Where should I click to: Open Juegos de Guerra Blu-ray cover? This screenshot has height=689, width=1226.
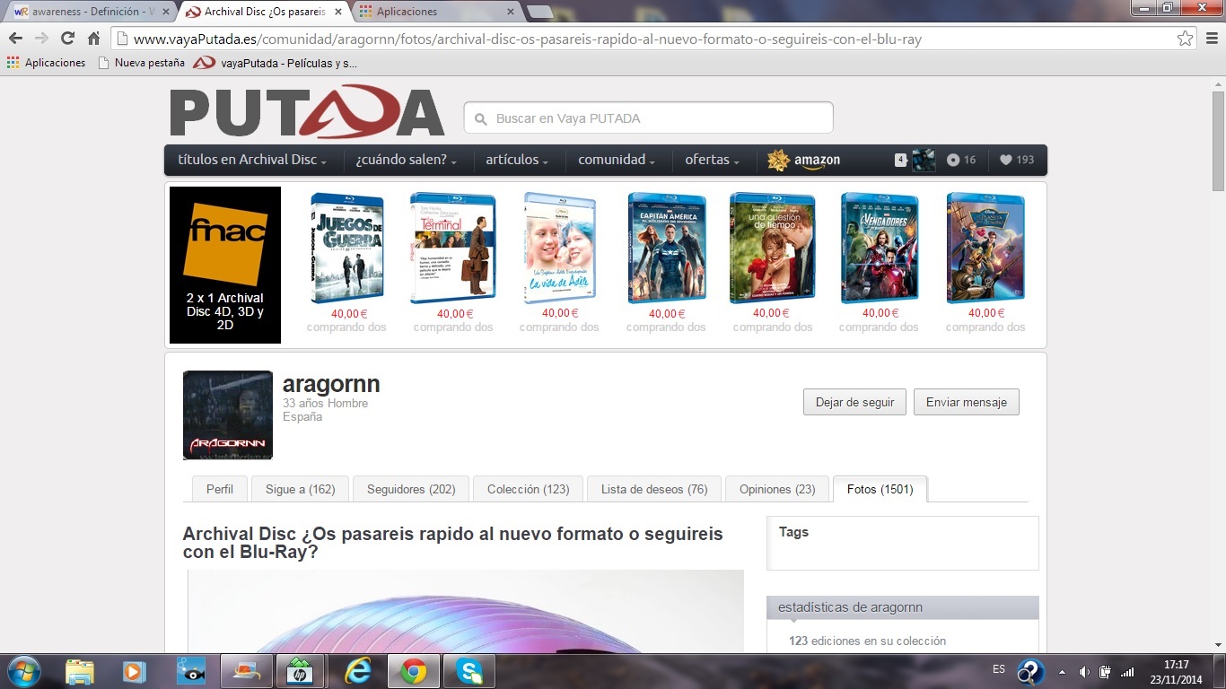point(346,249)
